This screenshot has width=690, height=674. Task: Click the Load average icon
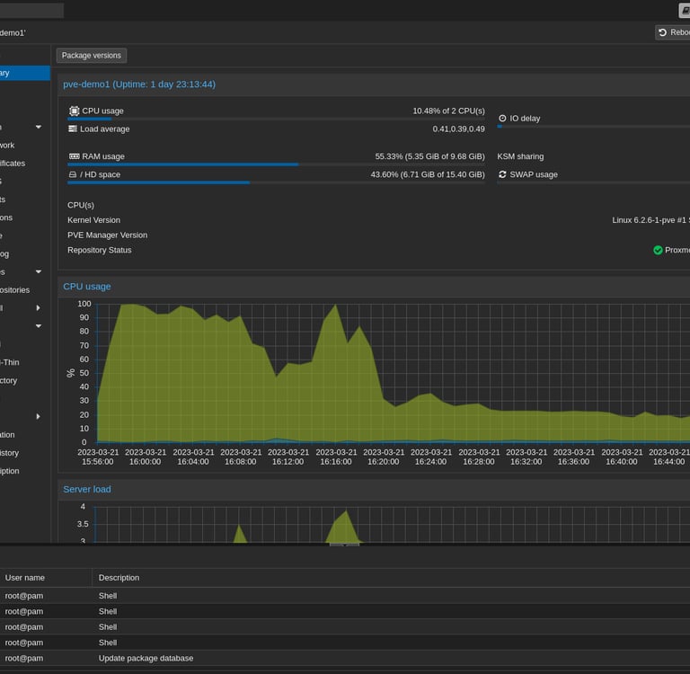(73, 129)
